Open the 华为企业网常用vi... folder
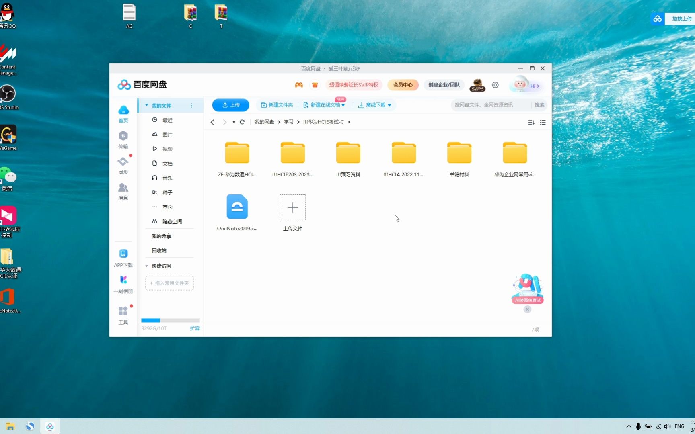 (515, 159)
